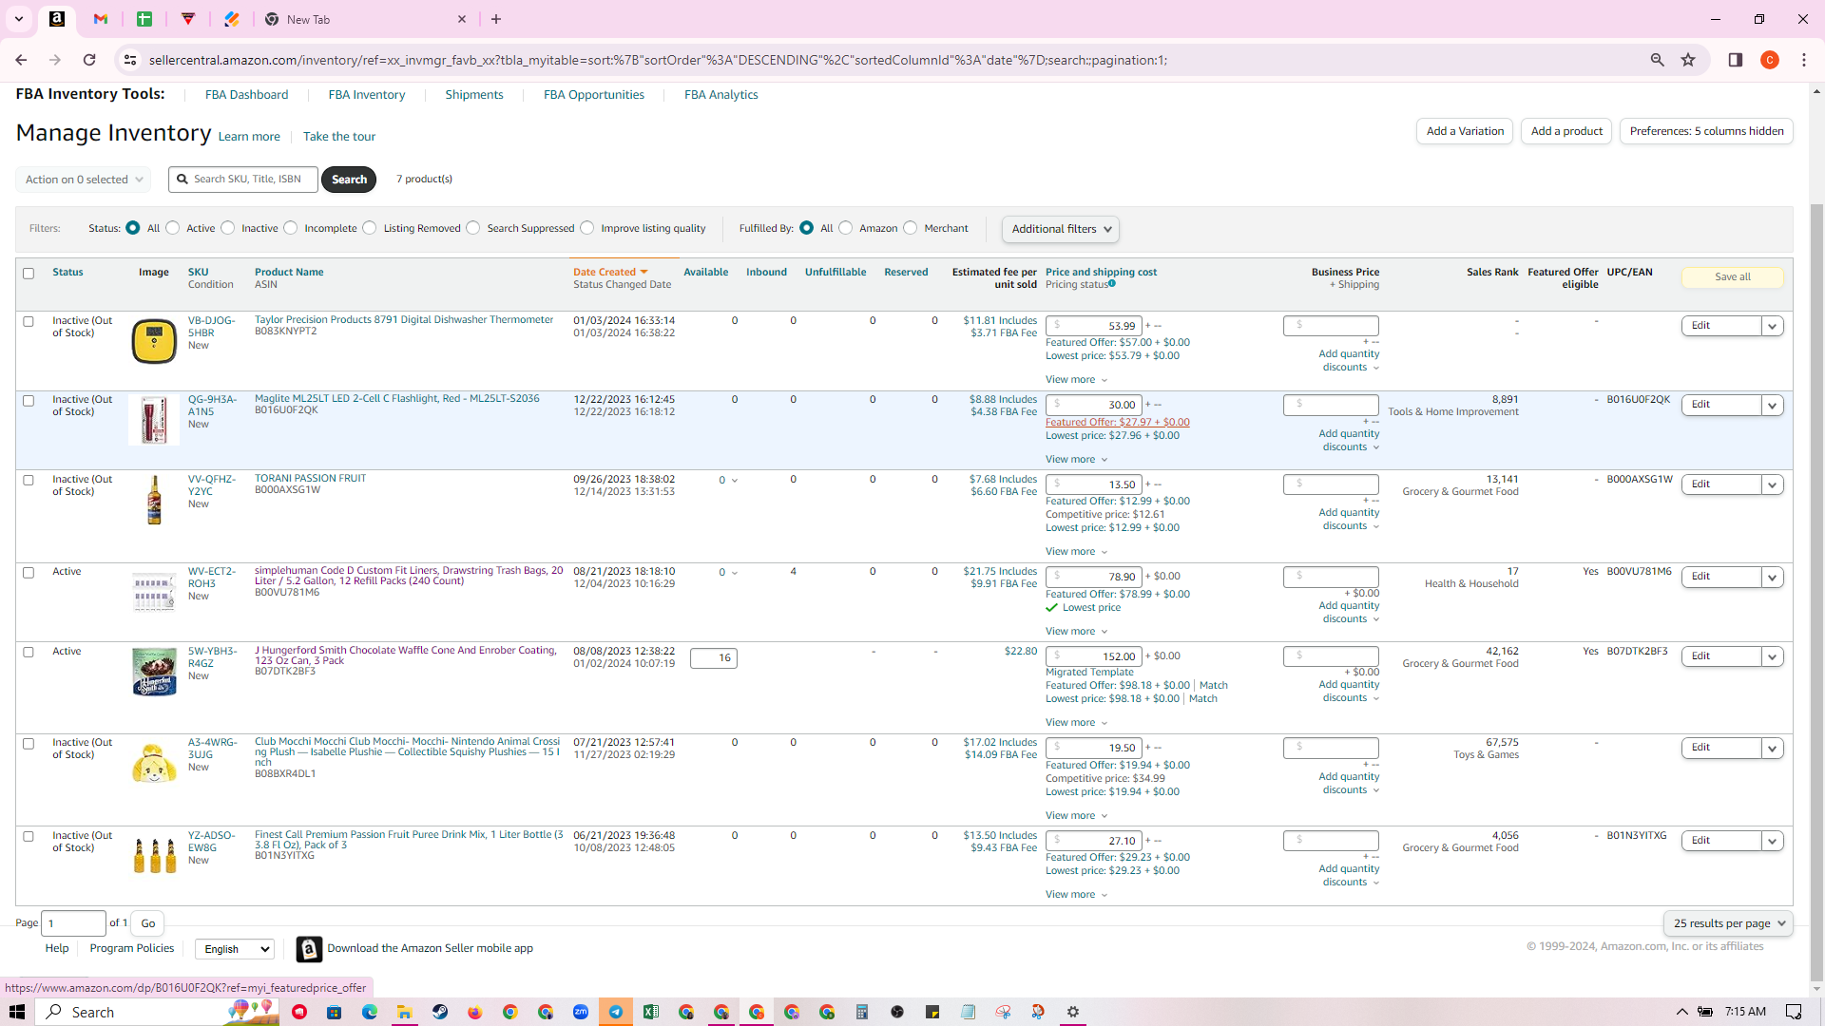
Task: Click the Search button
Action: click(349, 180)
